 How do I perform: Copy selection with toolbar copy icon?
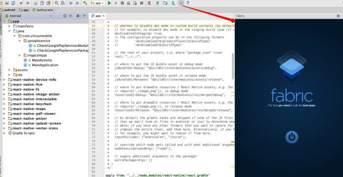[x=42, y=3]
